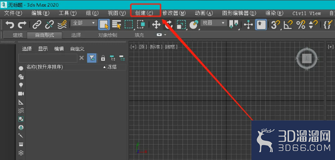
Task: Click the Unlink Selection broken-chain icon
Action: [x=49, y=25]
